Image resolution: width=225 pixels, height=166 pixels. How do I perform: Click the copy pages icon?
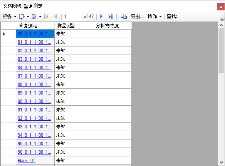pyautogui.click(x=124, y=17)
